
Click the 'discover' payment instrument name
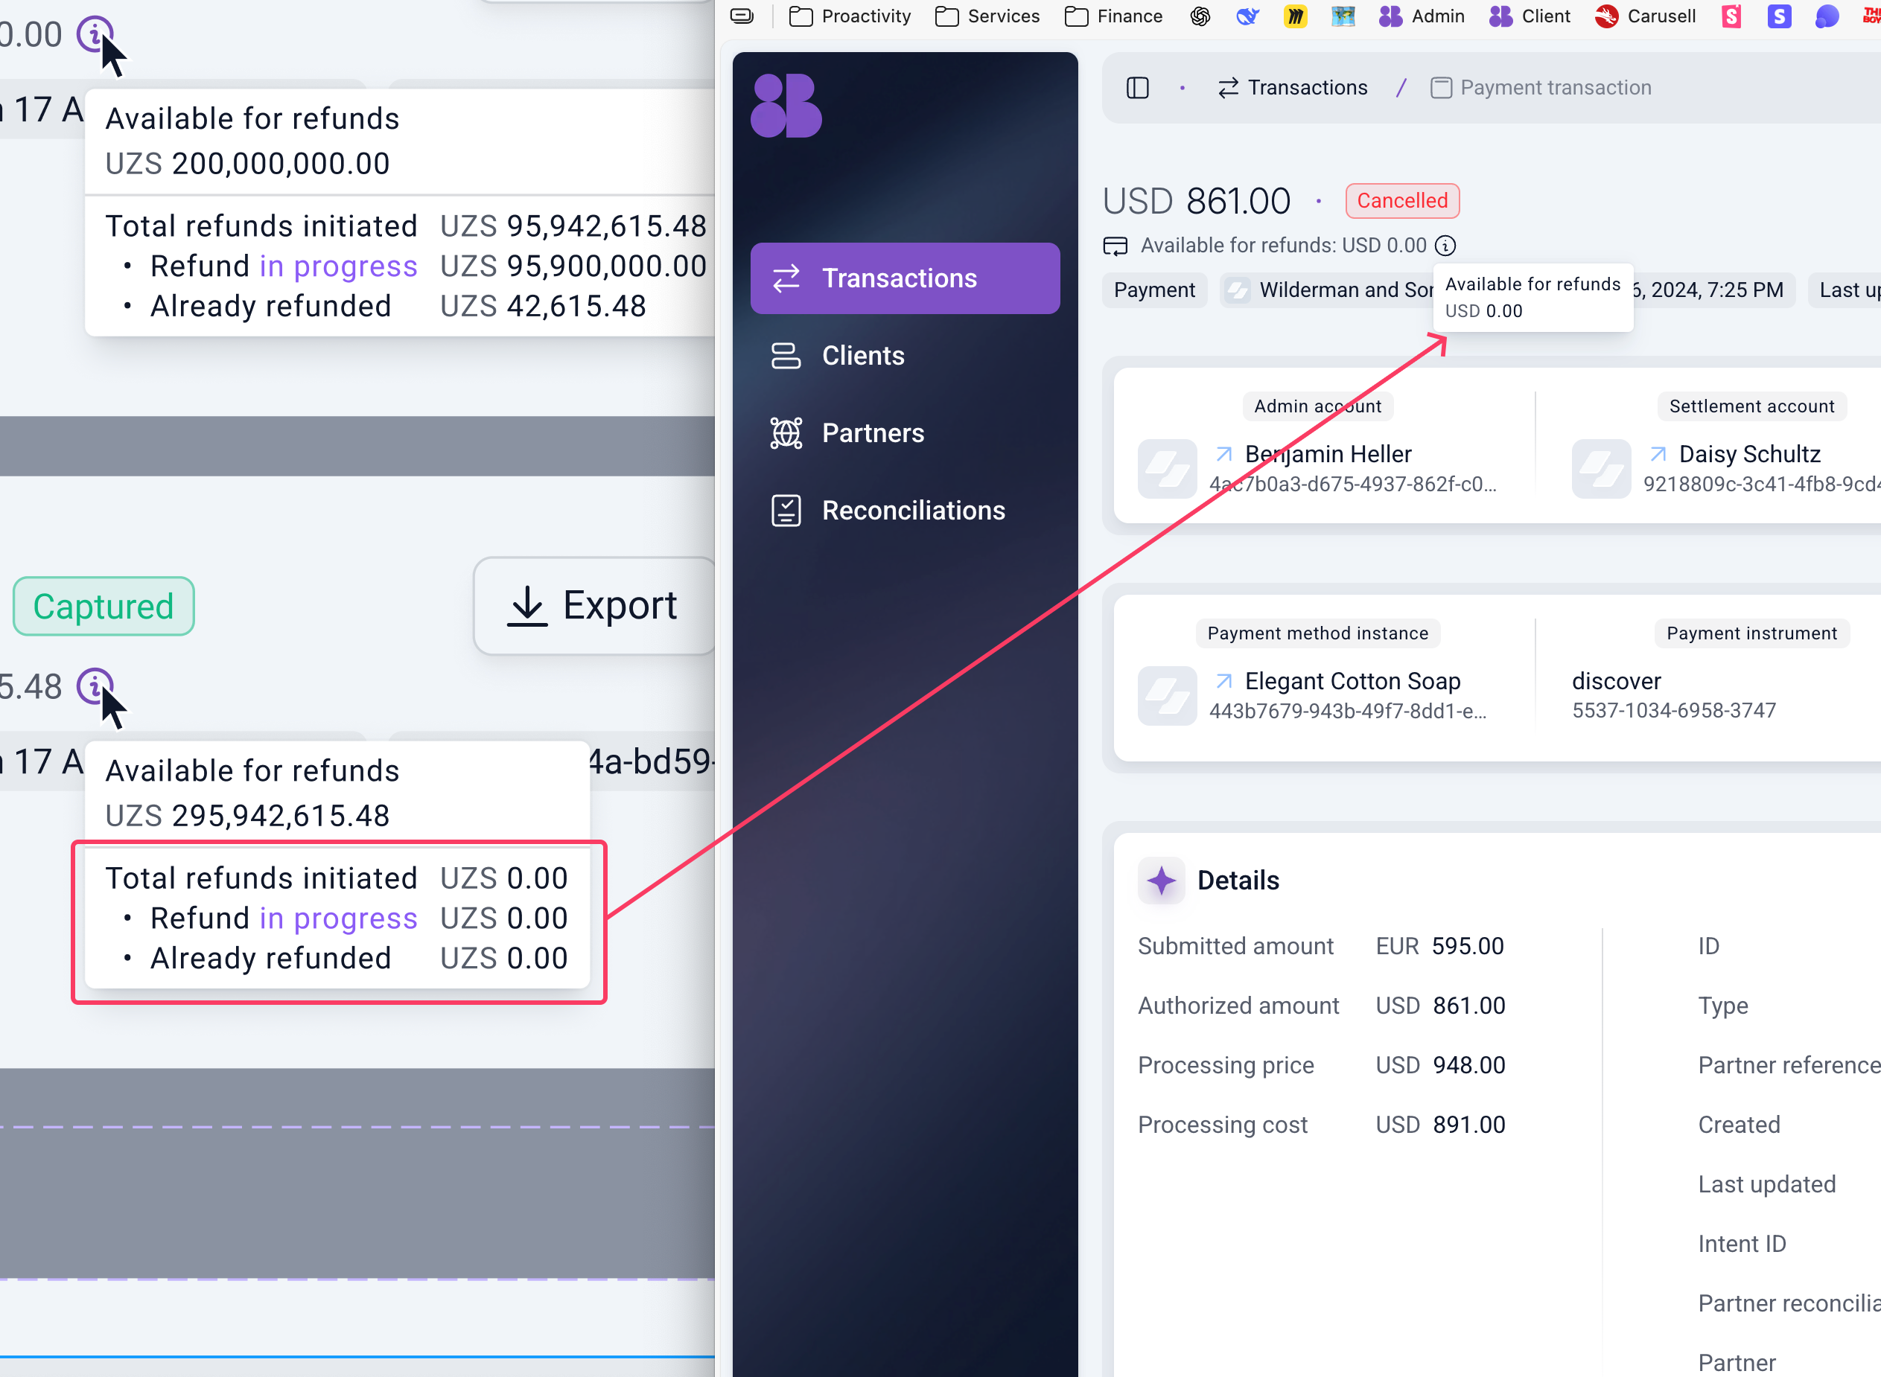1616,681
